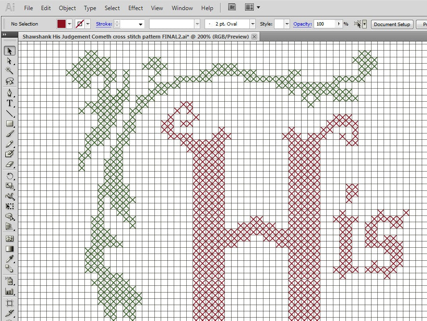Open the Effect menu

coord(136,8)
